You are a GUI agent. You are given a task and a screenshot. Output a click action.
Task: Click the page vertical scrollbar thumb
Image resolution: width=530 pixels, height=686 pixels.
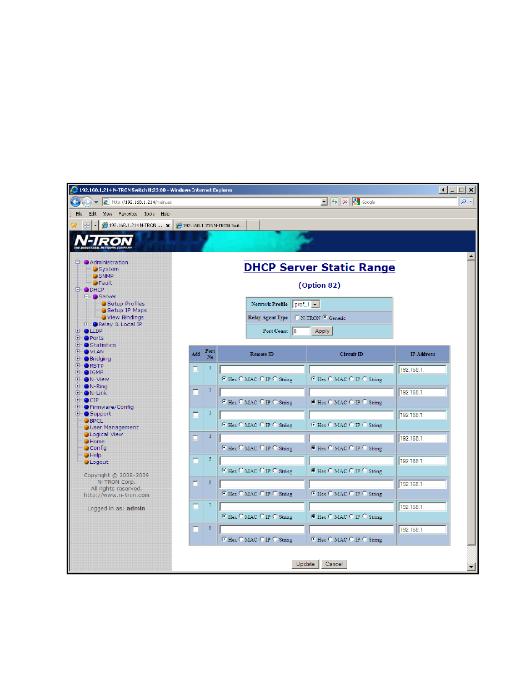pyautogui.click(x=471, y=403)
